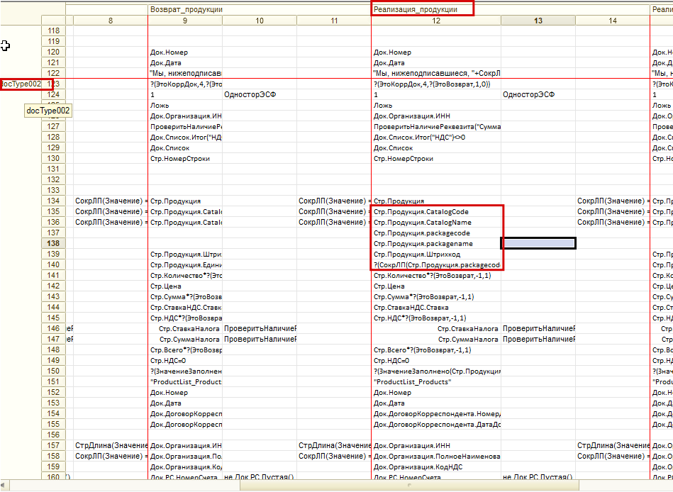673x492 pixels.
Task: Click the ?(СокрЛП(Стр.Продукция.packagecod cell in row 140
Action: pos(436,264)
